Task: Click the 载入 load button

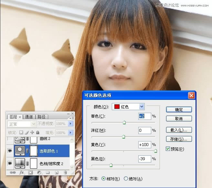Action: coord(179,130)
